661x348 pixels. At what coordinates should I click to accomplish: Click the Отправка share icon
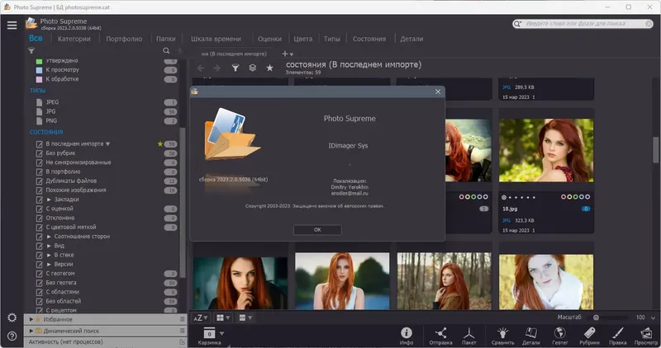[440, 336]
